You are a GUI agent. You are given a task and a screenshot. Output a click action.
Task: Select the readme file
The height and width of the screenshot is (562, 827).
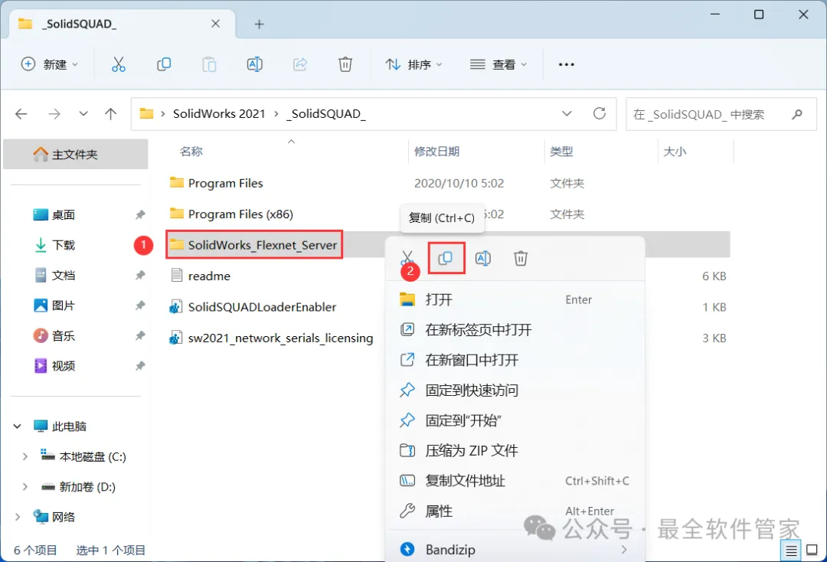[x=201, y=276]
